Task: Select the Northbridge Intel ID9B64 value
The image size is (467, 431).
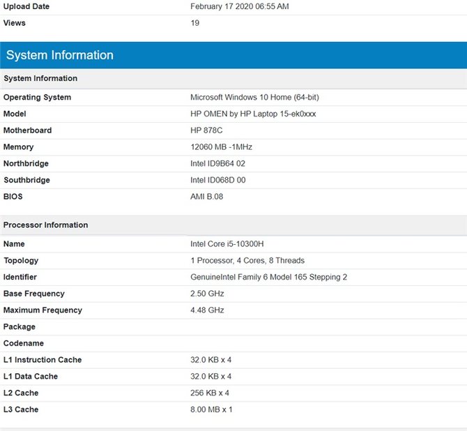Action: [217, 163]
